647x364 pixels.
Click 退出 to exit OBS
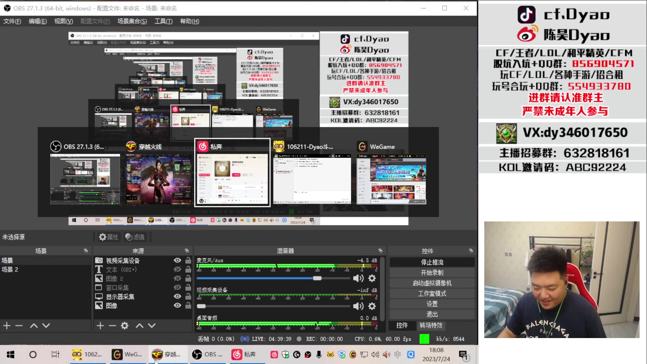coord(432,314)
